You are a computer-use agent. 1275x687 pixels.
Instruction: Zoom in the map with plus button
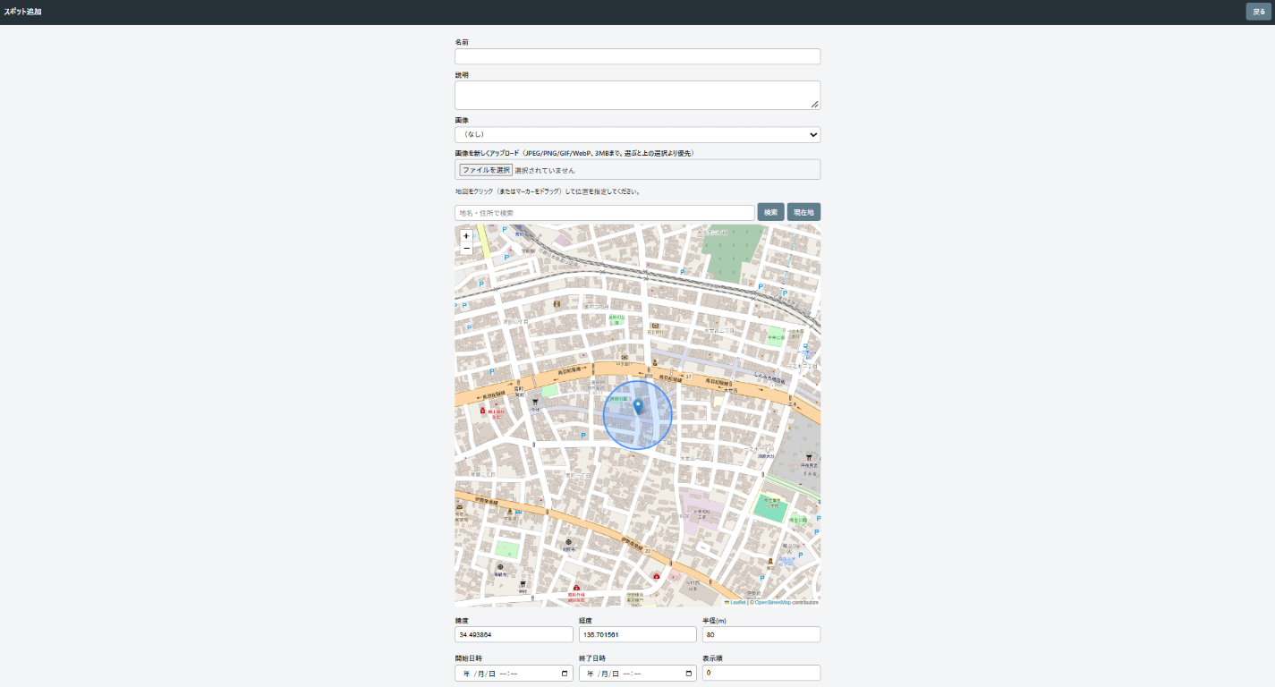pyautogui.click(x=466, y=236)
